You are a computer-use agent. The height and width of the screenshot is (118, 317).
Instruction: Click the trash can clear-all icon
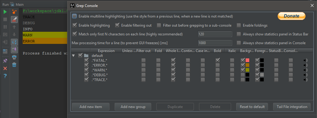pyautogui.click(x=14, y=65)
